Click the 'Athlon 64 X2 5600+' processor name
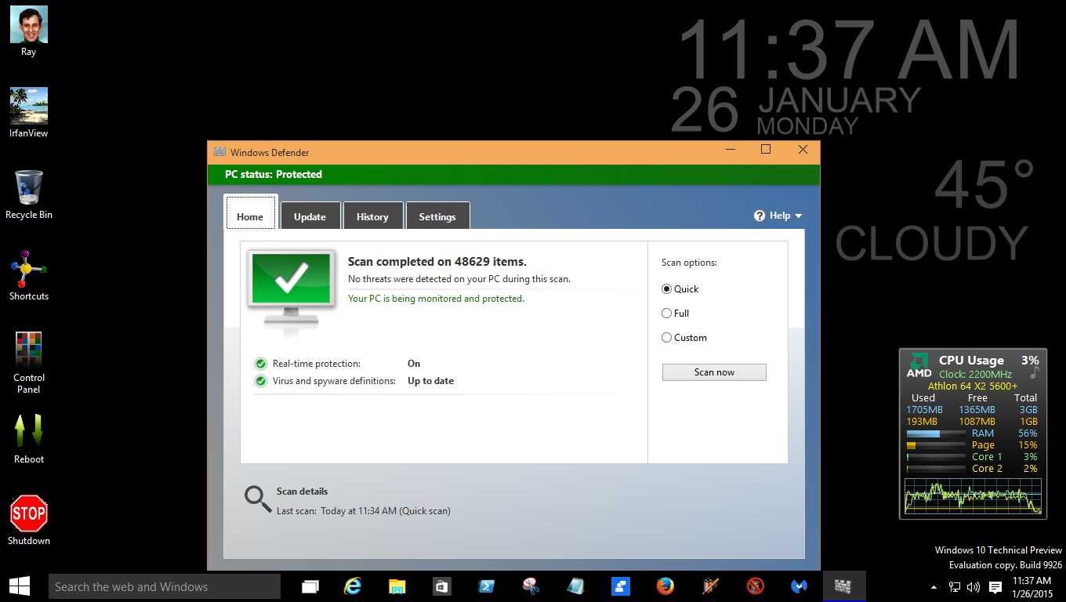This screenshot has height=602, width=1066. tap(973, 386)
